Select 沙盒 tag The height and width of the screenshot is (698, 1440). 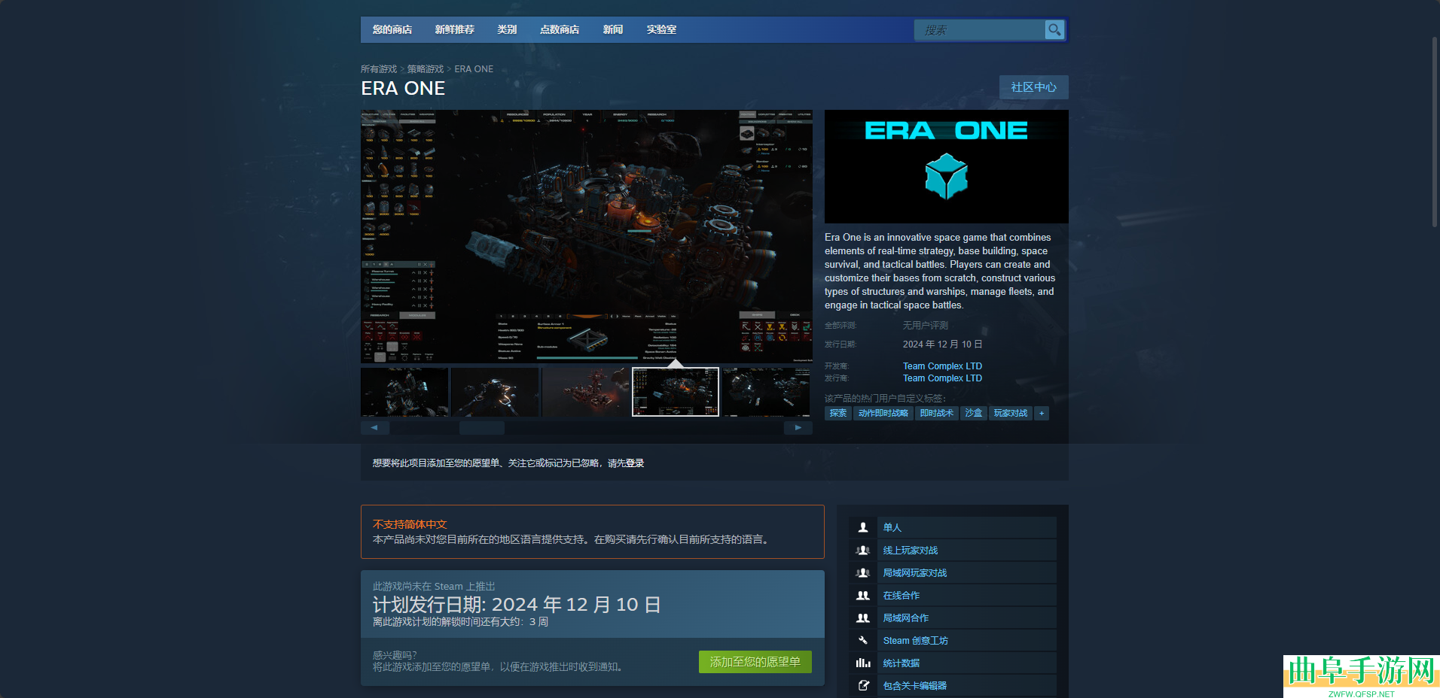pos(974,413)
